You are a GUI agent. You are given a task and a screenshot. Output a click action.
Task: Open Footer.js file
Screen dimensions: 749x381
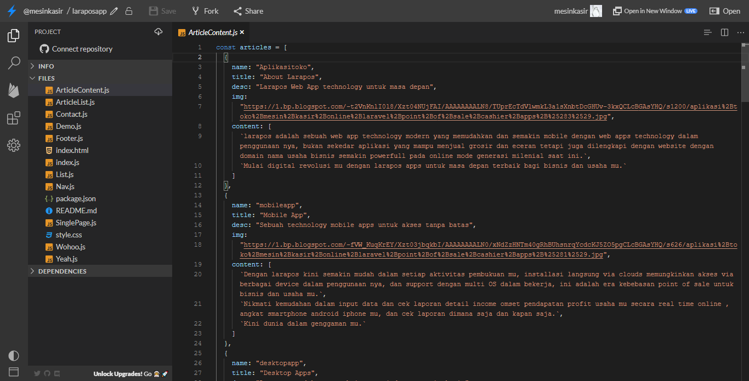click(100, 138)
